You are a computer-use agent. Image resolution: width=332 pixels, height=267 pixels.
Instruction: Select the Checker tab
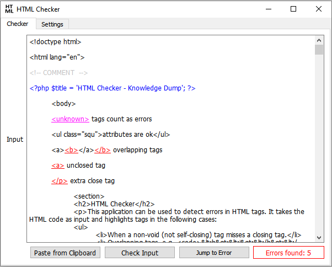click(18, 24)
